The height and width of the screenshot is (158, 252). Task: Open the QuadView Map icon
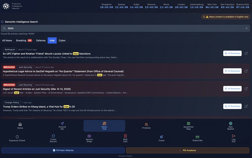point(188,125)
